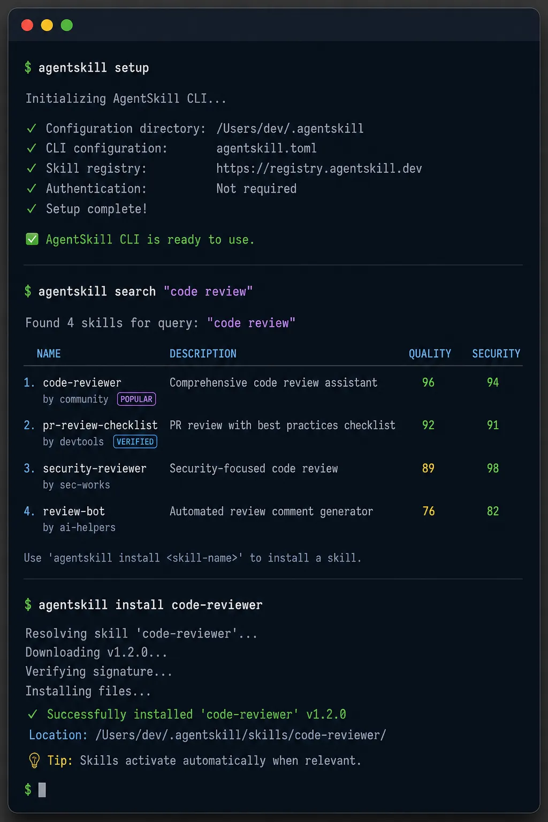Click the red close window button
Image resolution: width=548 pixels, height=822 pixels.
click(27, 25)
